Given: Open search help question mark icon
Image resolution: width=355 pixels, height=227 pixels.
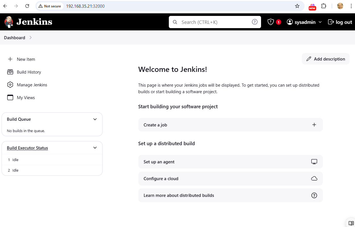Looking at the screenshot, I should point(255,22).
